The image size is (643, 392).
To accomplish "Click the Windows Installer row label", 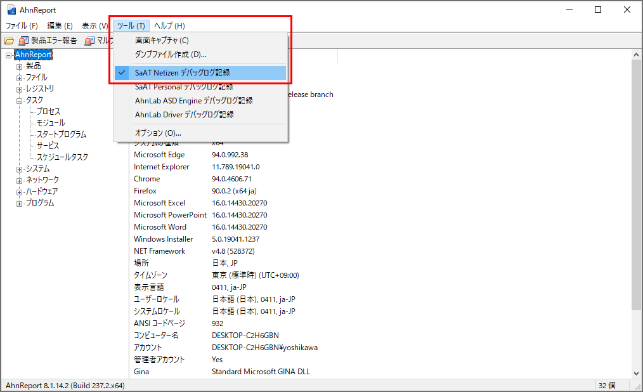I will [x=163, y=239].
